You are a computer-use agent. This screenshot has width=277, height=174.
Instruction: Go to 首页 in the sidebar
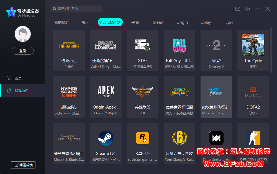pyautogui.click(x=18, y=78)
